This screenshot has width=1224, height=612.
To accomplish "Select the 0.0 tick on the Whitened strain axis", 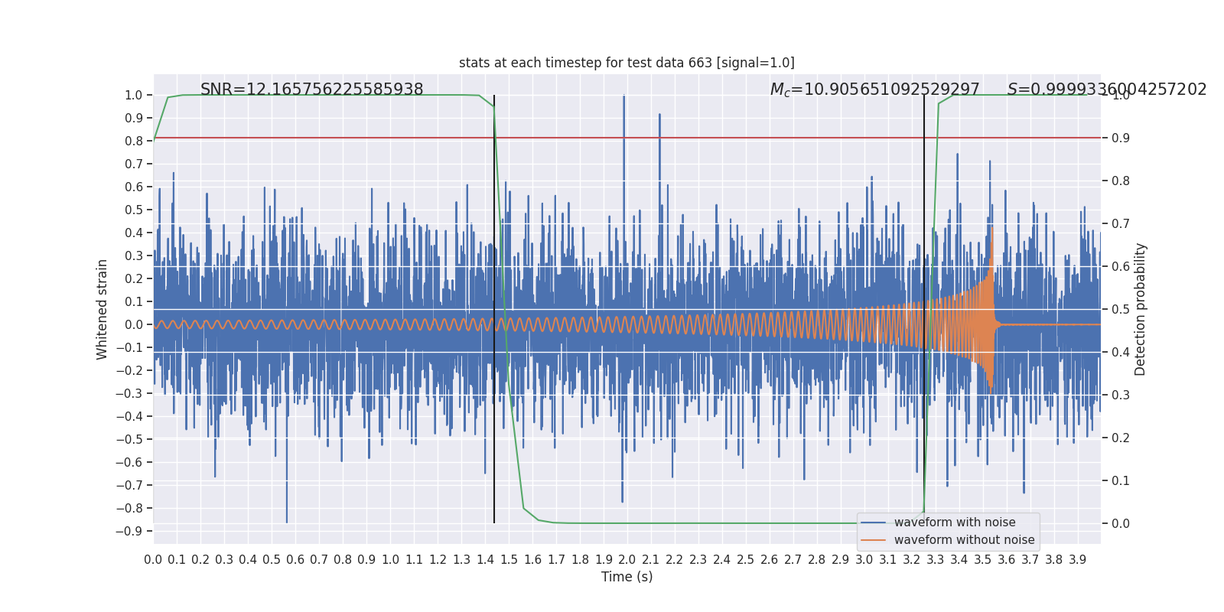I will point(134,325).
